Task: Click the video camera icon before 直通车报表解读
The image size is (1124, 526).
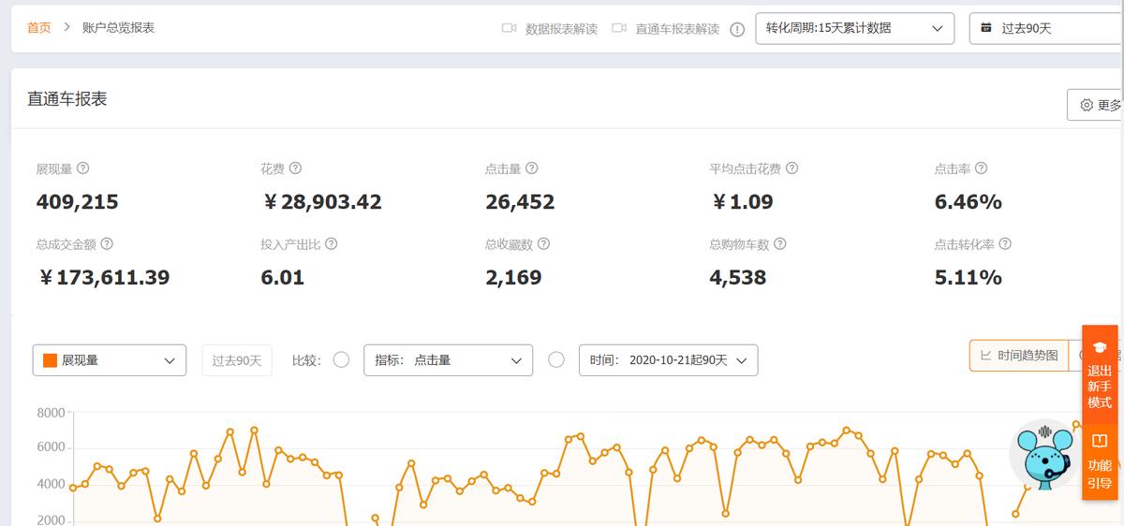Action: pyautogui.click(x=619, y=28)
